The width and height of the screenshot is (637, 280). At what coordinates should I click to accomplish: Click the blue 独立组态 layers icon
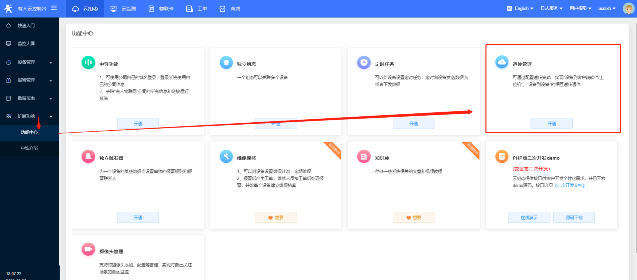(226, 62)
